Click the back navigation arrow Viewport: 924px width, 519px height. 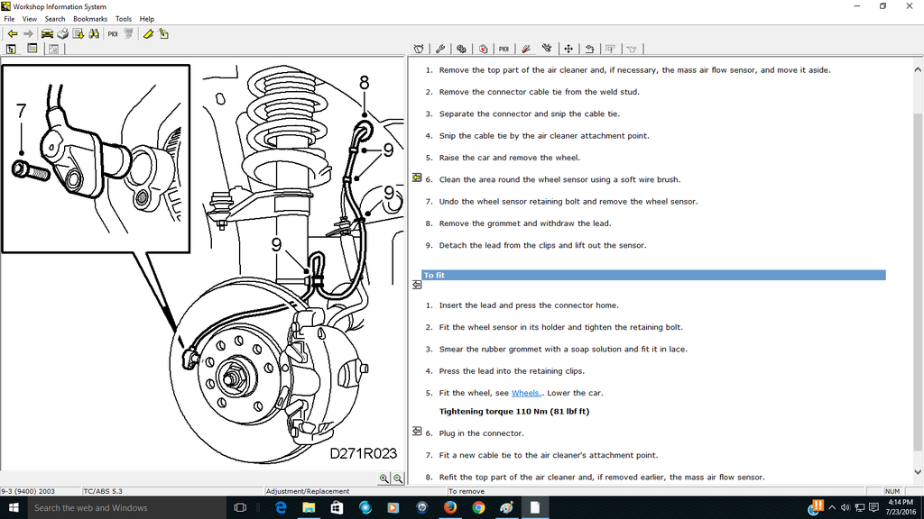pyautogui.click(x=12, y=33)
